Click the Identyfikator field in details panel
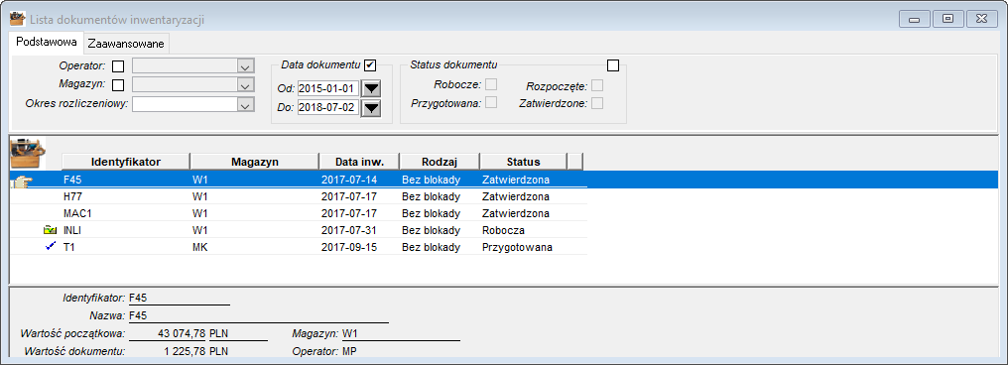The width and height of the screenshot is (1008, 365). pyautogui.click(x=179, y=298)
